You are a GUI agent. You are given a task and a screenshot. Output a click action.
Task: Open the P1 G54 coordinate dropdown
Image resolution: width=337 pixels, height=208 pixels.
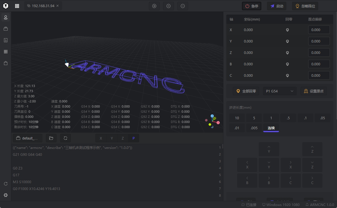tap(280, 91)
